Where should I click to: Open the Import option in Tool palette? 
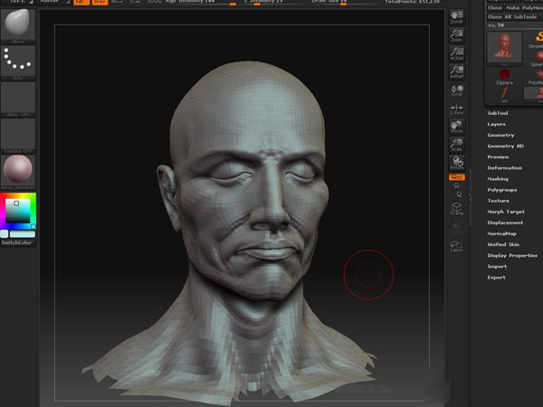[x=497, y=267]
